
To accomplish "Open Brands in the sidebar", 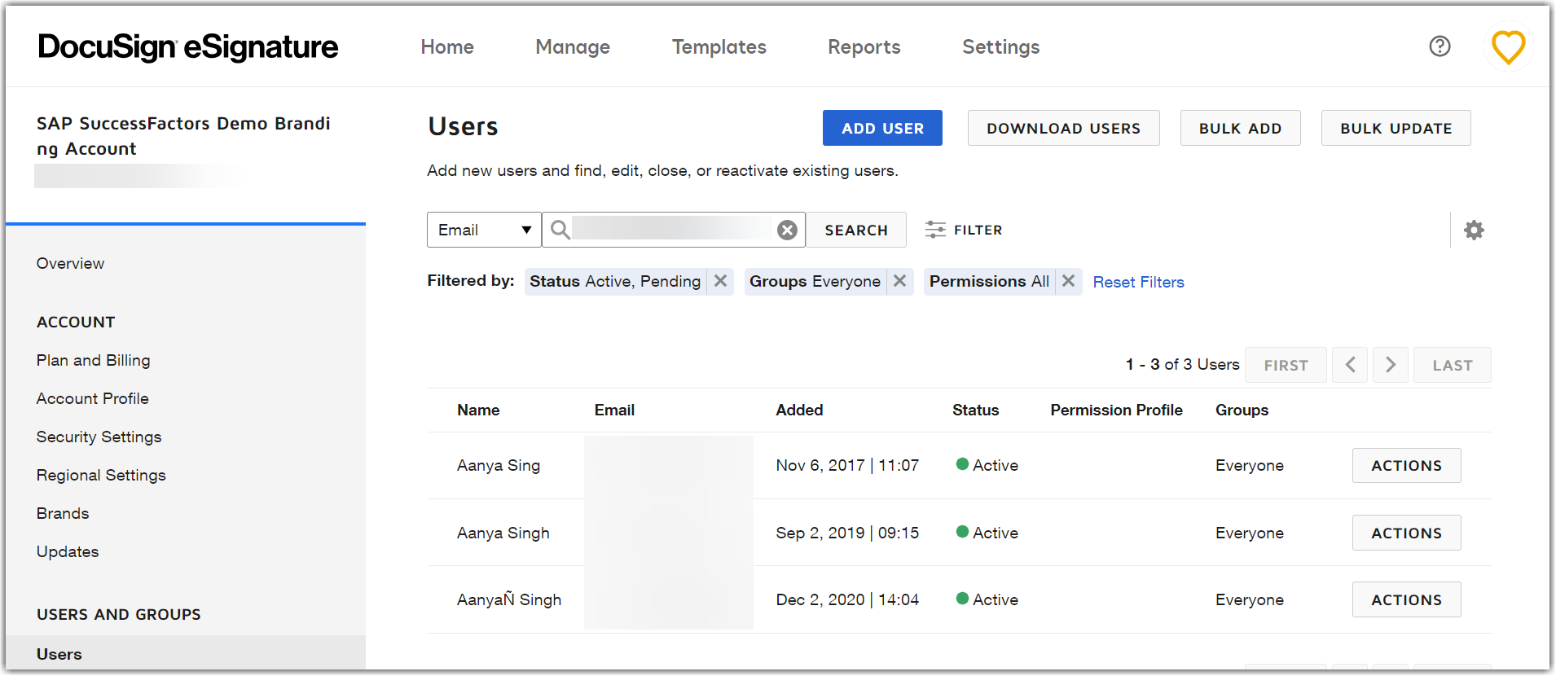I will pos(63,513).
